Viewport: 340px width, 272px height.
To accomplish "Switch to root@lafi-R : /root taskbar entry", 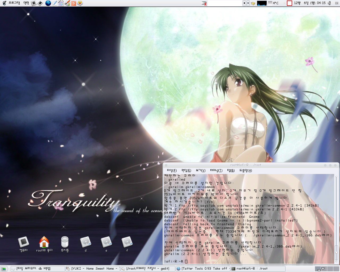I will tap(258, 269).
